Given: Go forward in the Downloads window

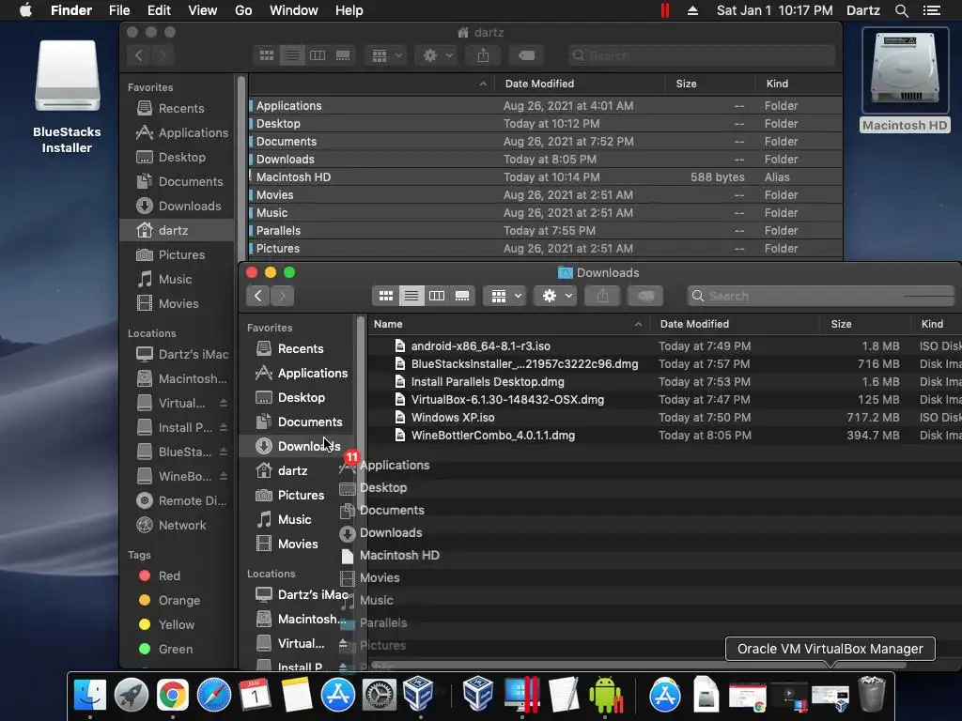Looking at the screenshot, I should coord(282,296).
